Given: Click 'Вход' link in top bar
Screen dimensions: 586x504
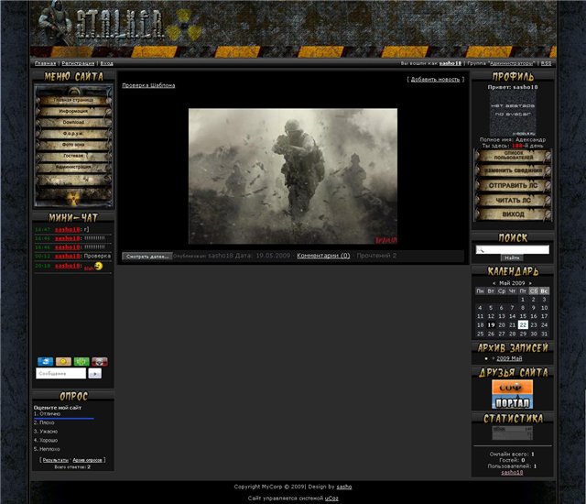Looking at the screenshot, I should (106, 63).
